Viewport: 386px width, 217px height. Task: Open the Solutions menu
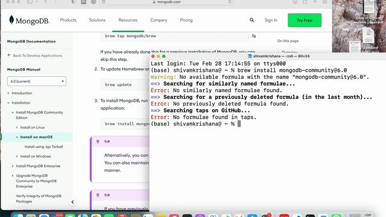(x=97, y=20)
